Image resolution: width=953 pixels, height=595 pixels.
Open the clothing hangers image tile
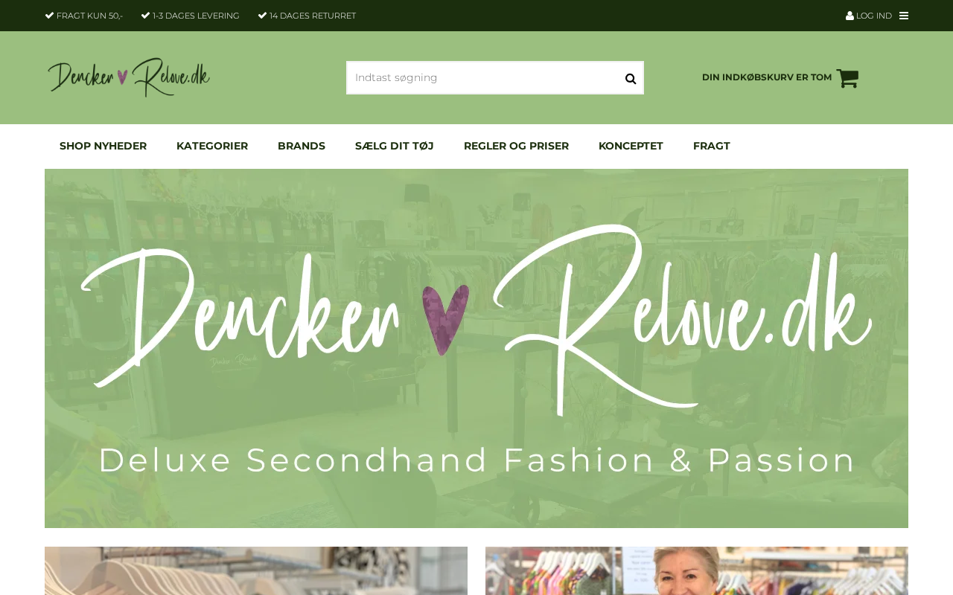(256, 570)
